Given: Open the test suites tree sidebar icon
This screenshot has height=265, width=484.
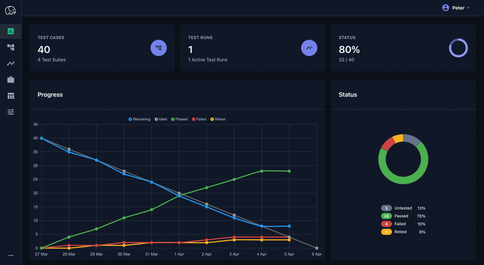Looking at the screenshot, I should coord(11,47).
